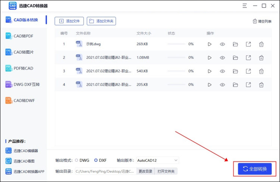This screenshot has width=280, height=182.
Task: Click the output directory path field
Action: (x=106, y=171)
